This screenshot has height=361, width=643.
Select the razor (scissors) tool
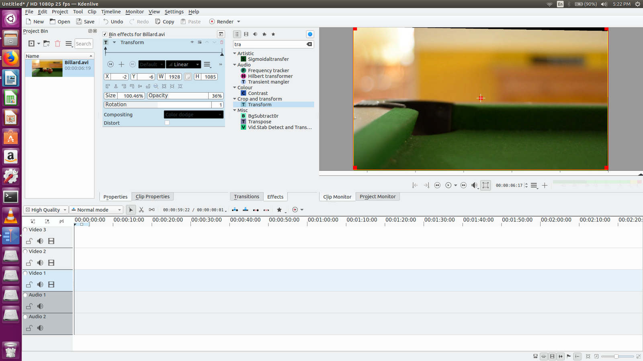[x=141, y=210]
